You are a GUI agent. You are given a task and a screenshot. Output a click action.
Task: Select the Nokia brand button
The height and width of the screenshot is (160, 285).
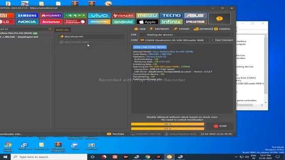click(27, 22)
